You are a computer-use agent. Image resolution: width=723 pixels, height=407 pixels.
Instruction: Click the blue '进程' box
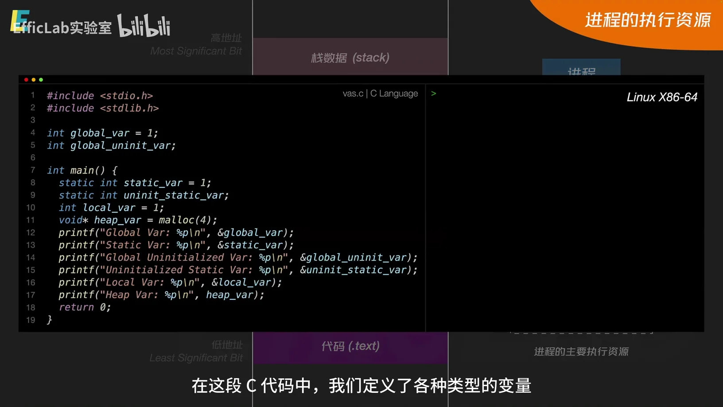[x=581, y=68]
